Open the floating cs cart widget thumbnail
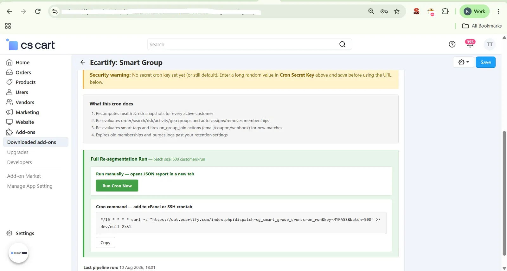Screen dimensions: 507x271 [x=18, y=253]
